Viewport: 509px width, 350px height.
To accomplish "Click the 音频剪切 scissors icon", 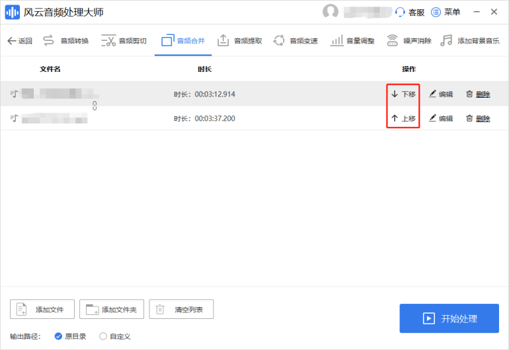I will pos(108,40).
